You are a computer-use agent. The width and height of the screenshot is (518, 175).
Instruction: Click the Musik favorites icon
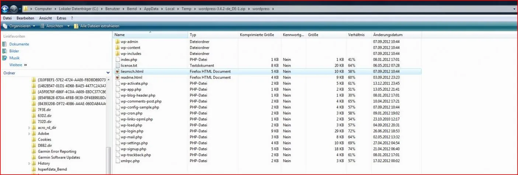[x=5, y=58]
